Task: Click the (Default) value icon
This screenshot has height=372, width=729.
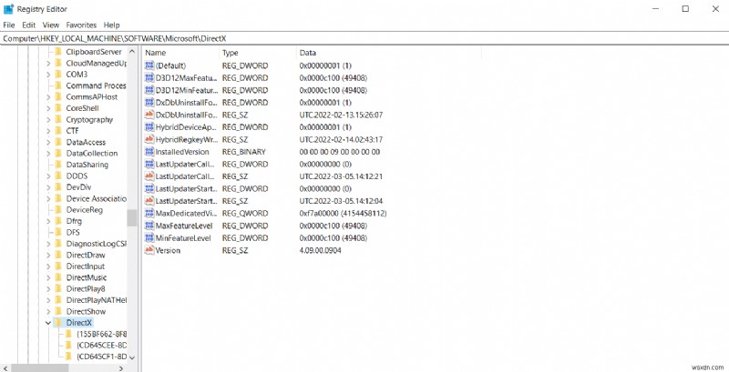Action: tap(149, 65)
